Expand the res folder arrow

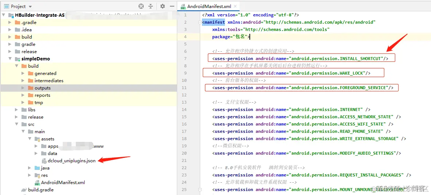(30, 175)
